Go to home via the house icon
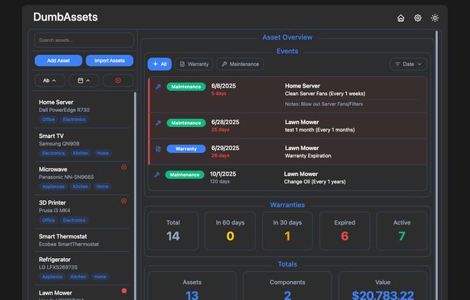Image resolution: width=470 pixels, height=300 pixels. (x=401, y=18)
